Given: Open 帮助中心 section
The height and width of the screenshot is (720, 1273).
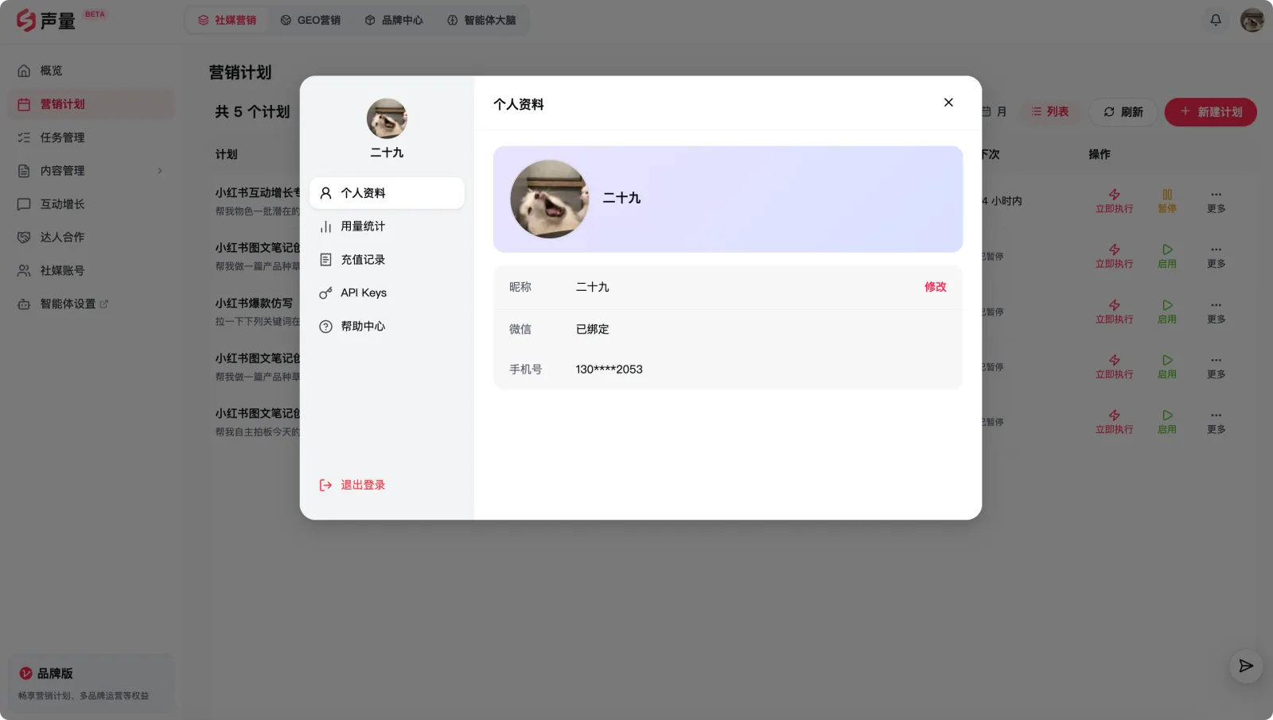Looking at the screenshot, I should tap(387, 327).
